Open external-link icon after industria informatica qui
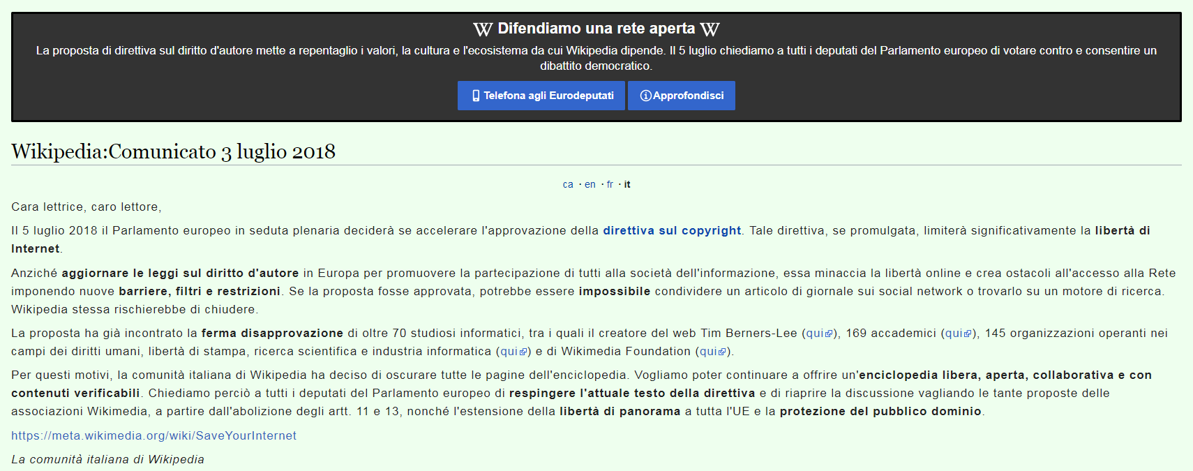Image resolution: width=1193 pixels, height=471 pixels. (523, 352)
